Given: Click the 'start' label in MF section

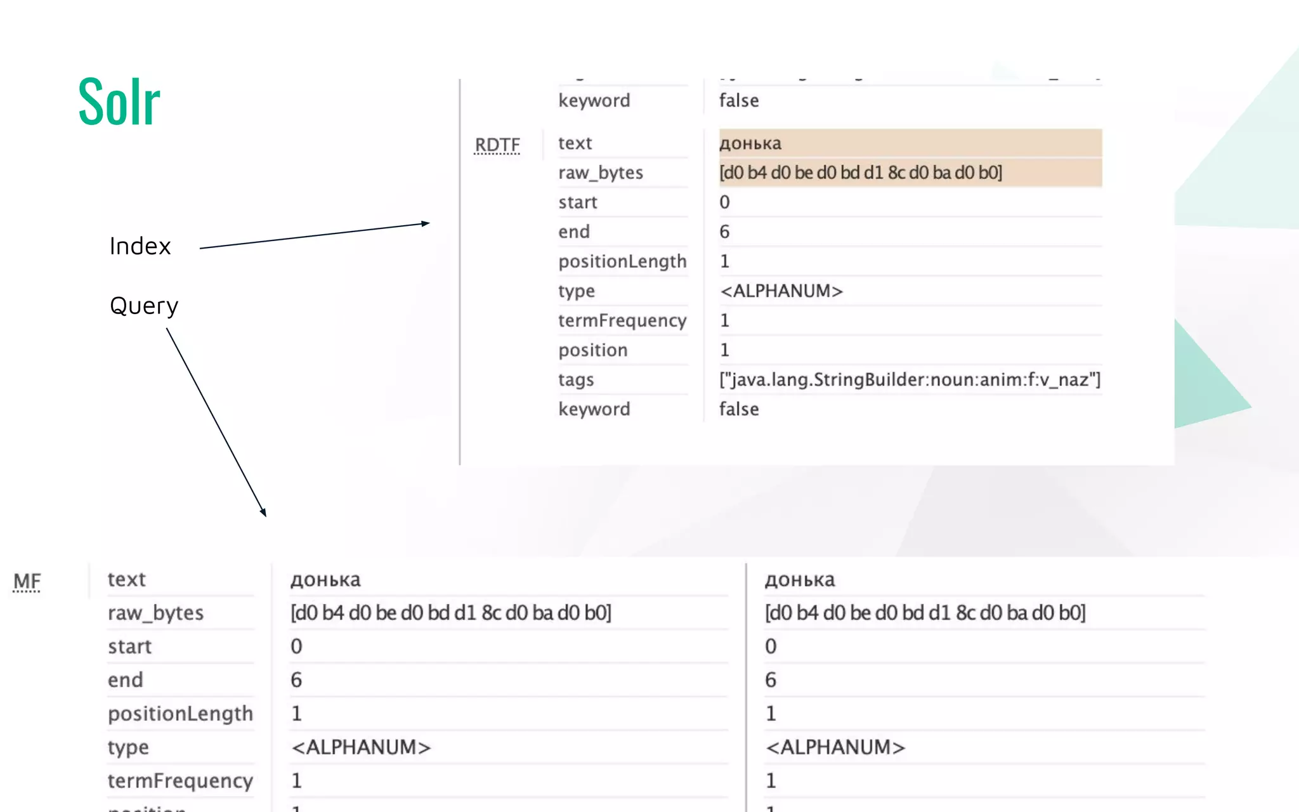Looking at the screenshot, I should [x=129, y=646].
